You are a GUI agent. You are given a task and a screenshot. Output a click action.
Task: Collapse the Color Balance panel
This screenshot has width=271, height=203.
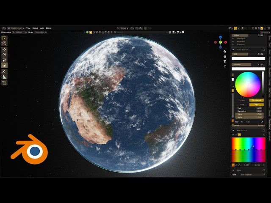tap(233, 50)
